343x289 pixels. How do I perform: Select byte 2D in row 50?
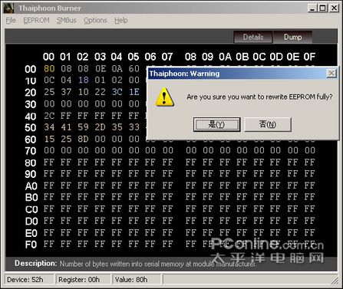tap(100, 127)
